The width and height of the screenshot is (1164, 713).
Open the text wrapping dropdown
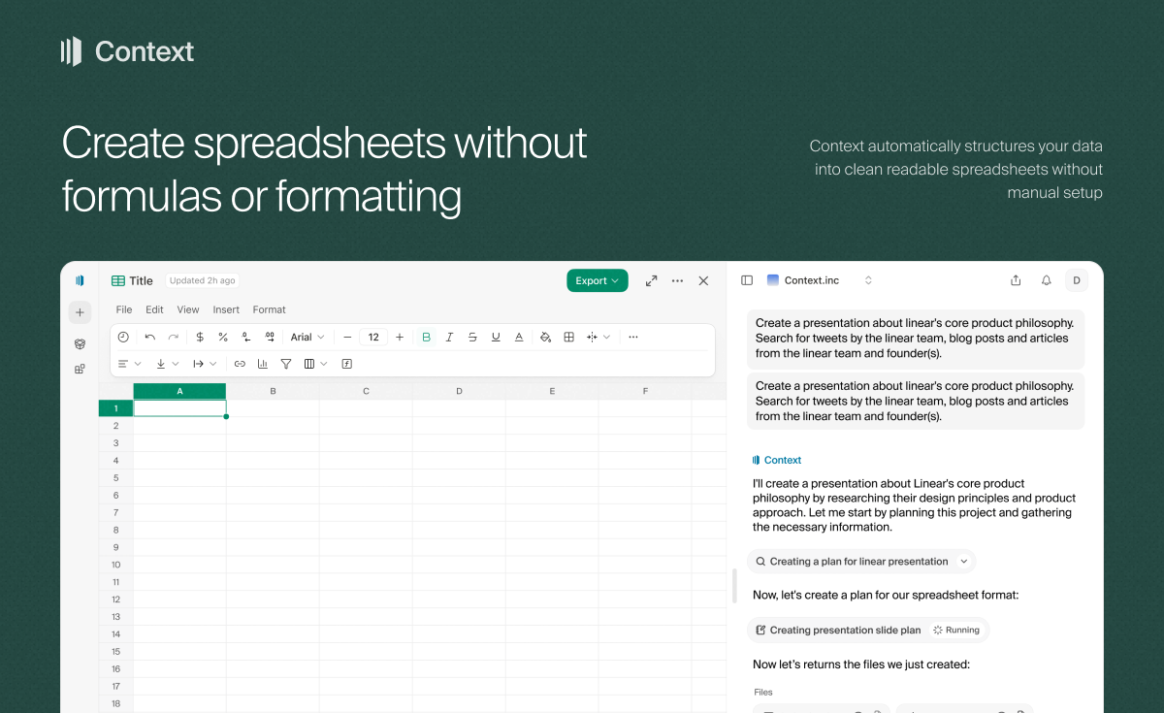pyautogui.click(x=205, y=364)
